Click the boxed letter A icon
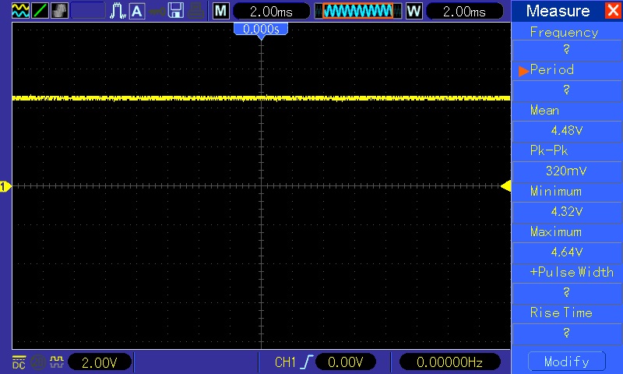 pos(137,11)
